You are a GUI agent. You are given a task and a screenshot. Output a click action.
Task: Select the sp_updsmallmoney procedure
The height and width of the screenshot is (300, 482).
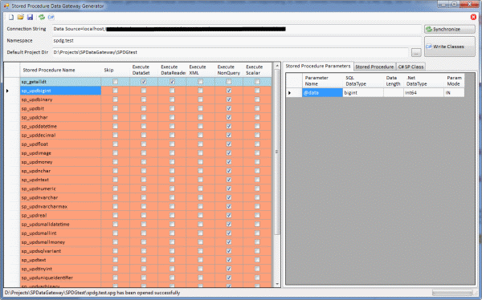[x=60, y=242]
